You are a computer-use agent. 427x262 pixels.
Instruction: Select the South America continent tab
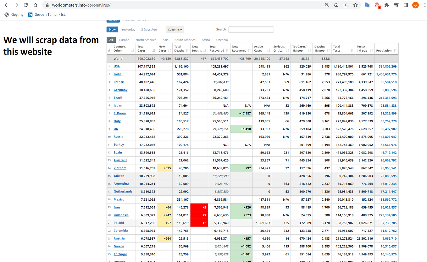pyautogui.click(x=185, y=40)
